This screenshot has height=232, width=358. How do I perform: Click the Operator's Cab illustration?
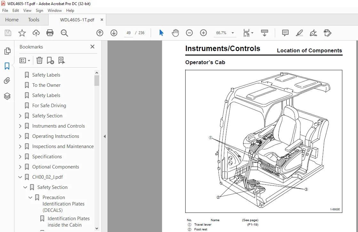[x=264, y=141]
